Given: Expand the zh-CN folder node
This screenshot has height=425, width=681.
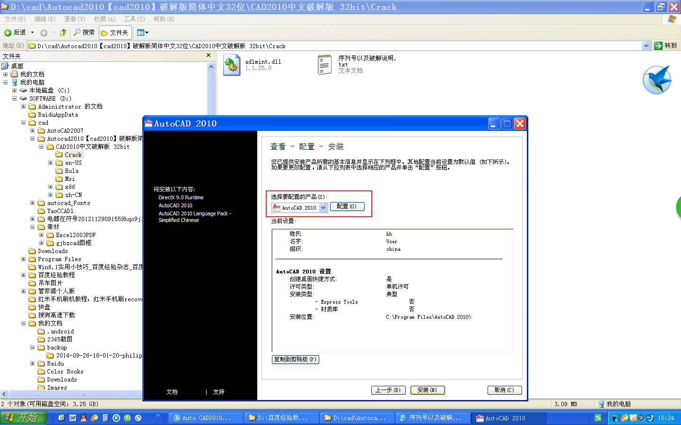Looking at the screenshot, I should coord(50,195).
